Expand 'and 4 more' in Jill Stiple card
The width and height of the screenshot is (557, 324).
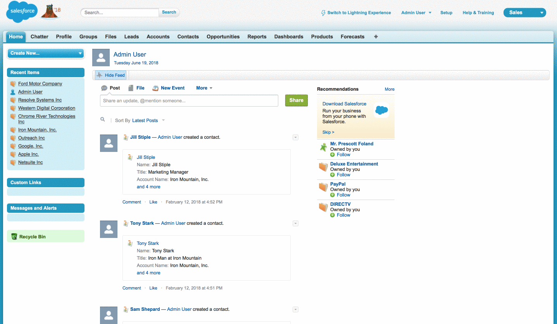(148, 187)
